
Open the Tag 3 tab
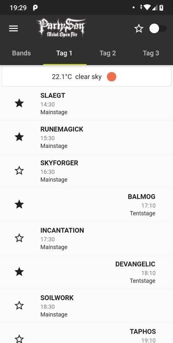click(151, 53)
